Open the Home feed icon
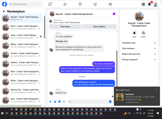The width and height of the screenshot is (162, 119). click(x=50, y=4)
